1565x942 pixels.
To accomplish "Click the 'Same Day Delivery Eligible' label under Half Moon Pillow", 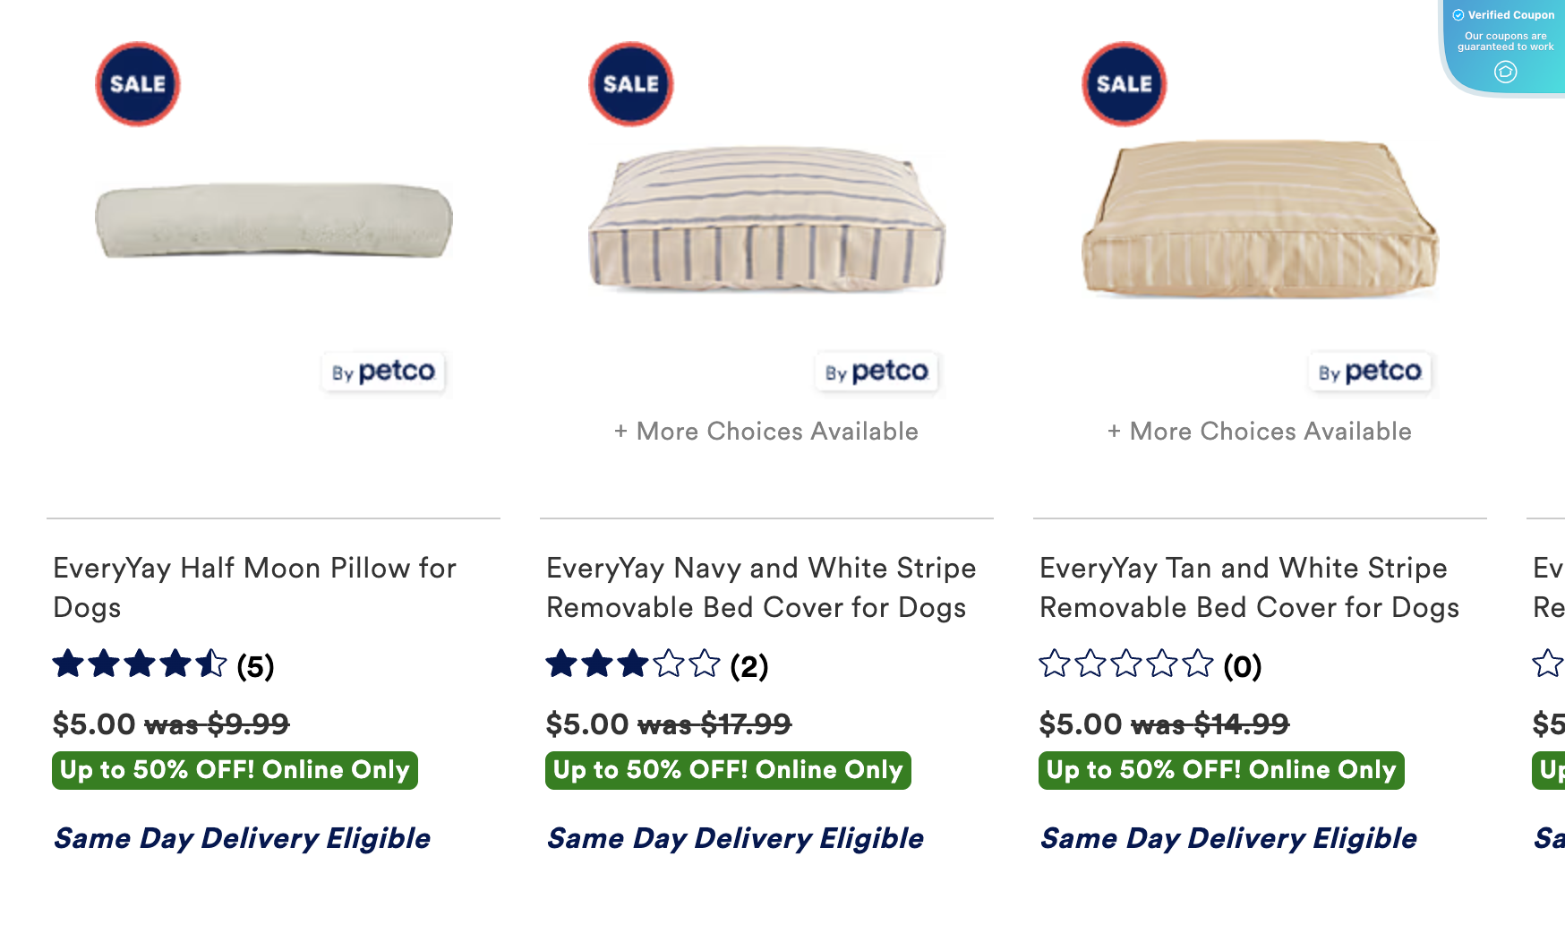I will (x=243, y=838).
